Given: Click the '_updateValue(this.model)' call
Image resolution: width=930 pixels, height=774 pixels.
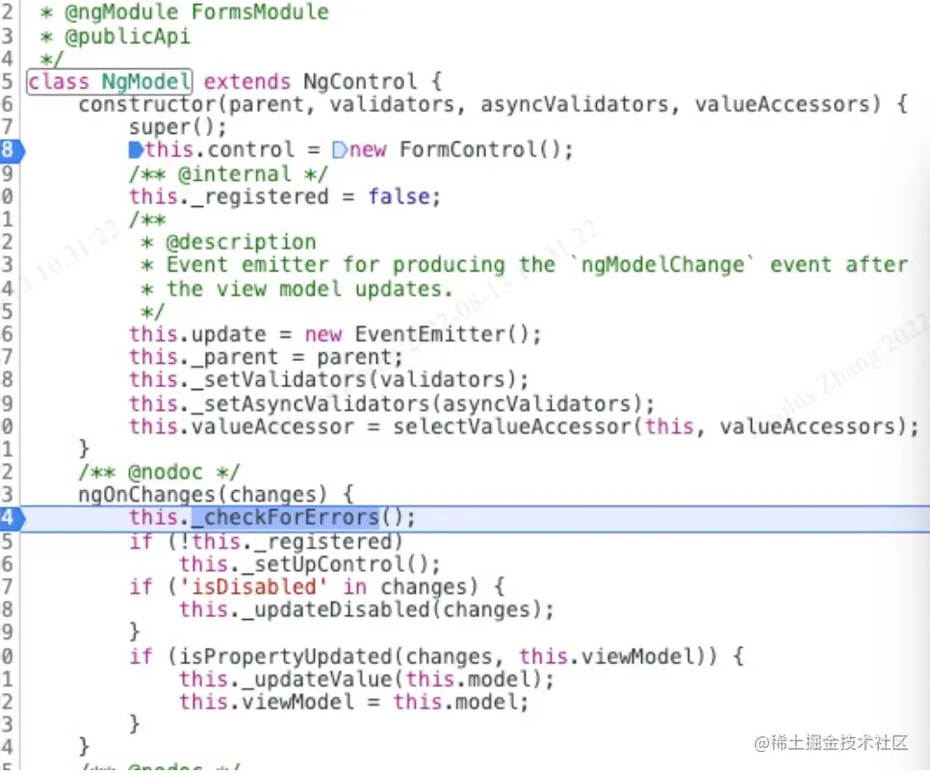Looking at the screenshot, I should pyautogui.click(x=392, y=680).
